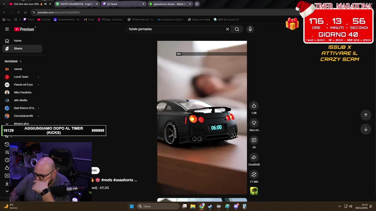This screenshot has width=376, height=211.
Task: Pause the GTR Short video player
Action: [202, 118]
